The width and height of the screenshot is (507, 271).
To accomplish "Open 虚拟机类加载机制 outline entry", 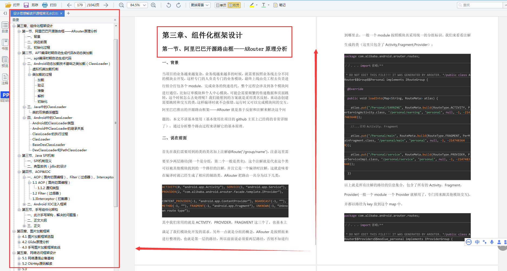I will click(x=45, y=69).
